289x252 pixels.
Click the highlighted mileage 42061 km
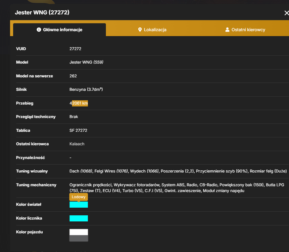(79, 103)
